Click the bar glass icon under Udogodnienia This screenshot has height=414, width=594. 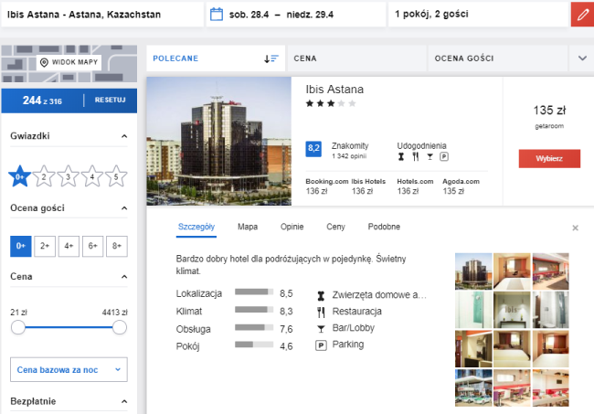point(430,157)
